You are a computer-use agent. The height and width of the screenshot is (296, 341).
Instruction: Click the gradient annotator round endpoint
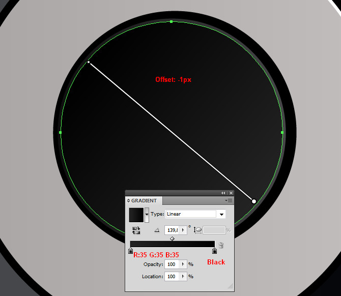pos(254,201)
